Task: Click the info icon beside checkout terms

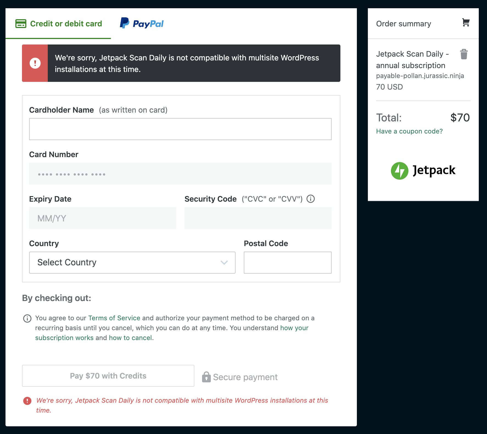Action: coord(27,318)
